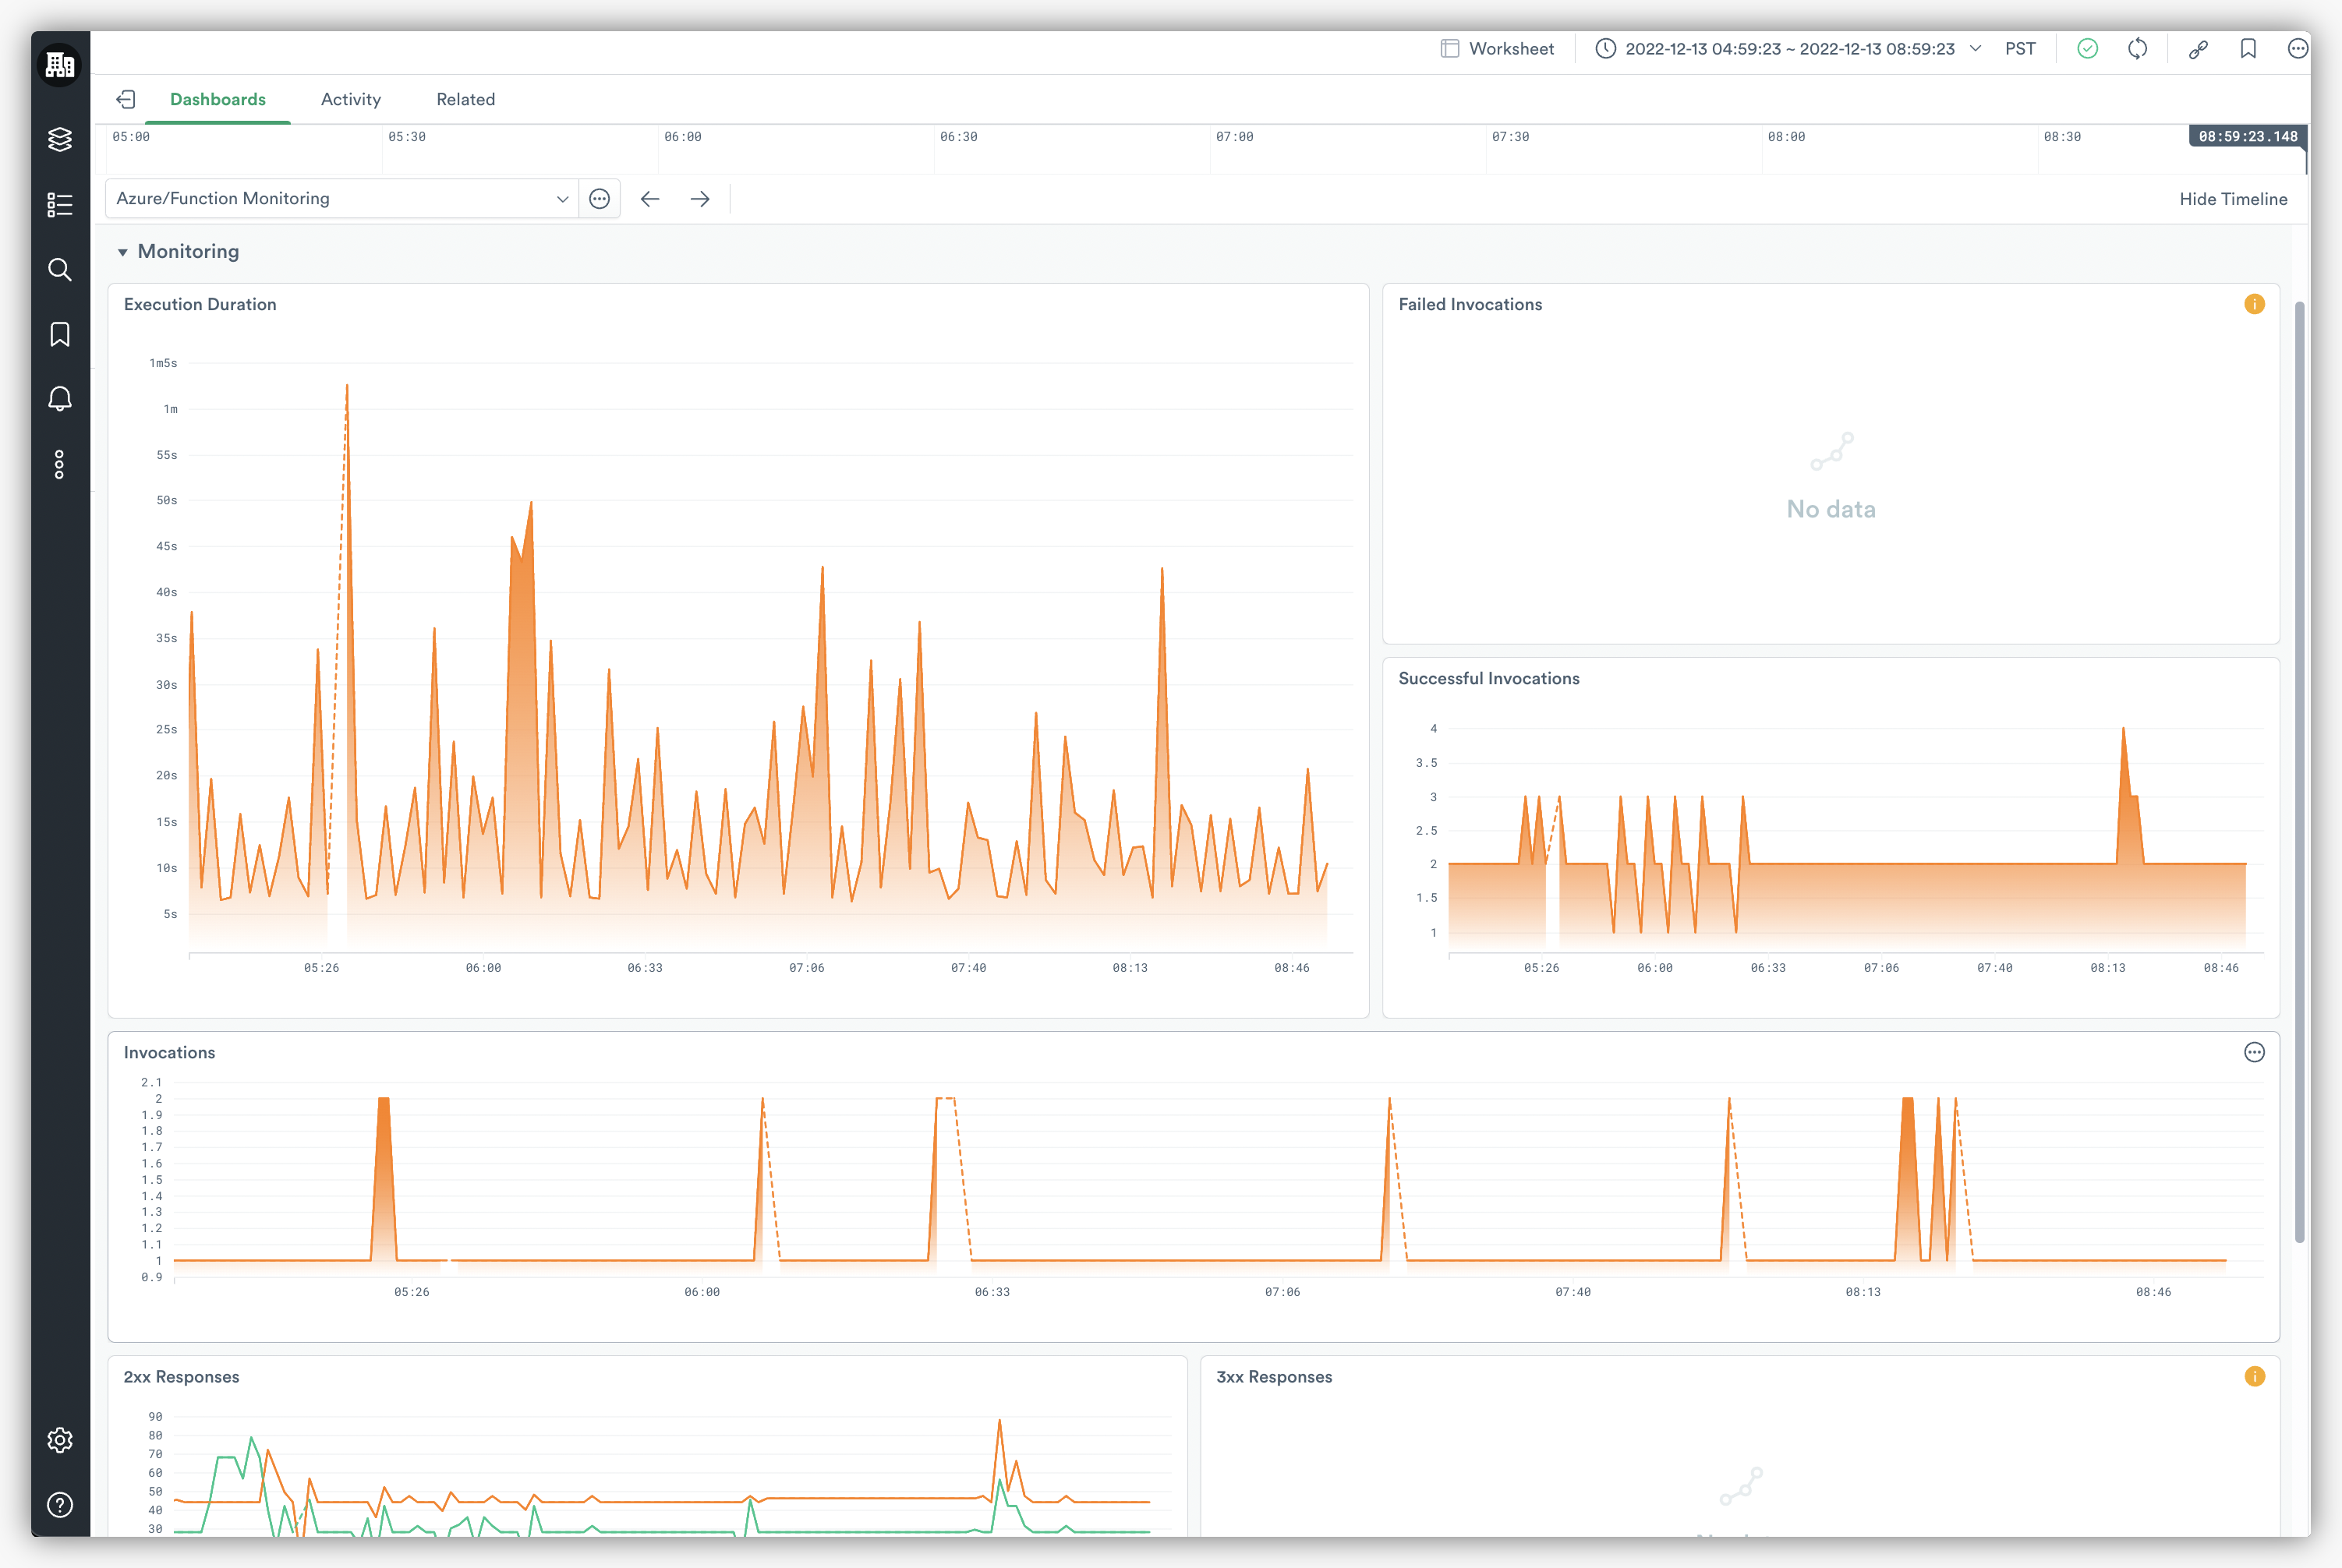The height and width of the screenshot is (1568, 2342).
Task: Click the 3.5 axis label in Successful Invocations
Action: [1427, 763]
